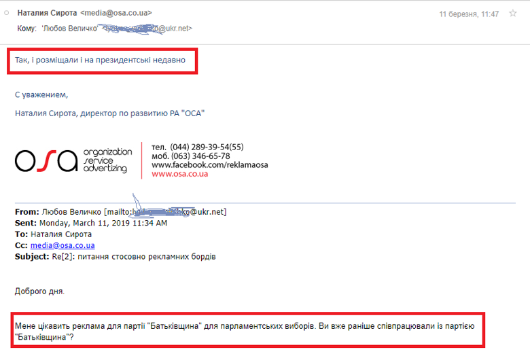530x356 pixels.
Task: Click the date 11 березня, 11:47
Action: click(x=469, y=14)
